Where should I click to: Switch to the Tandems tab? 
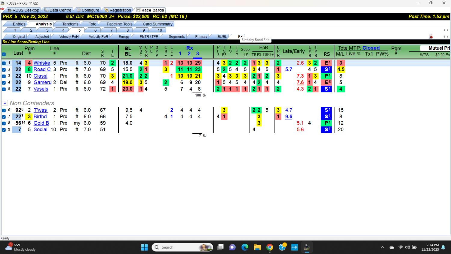[x=70, y=24]
